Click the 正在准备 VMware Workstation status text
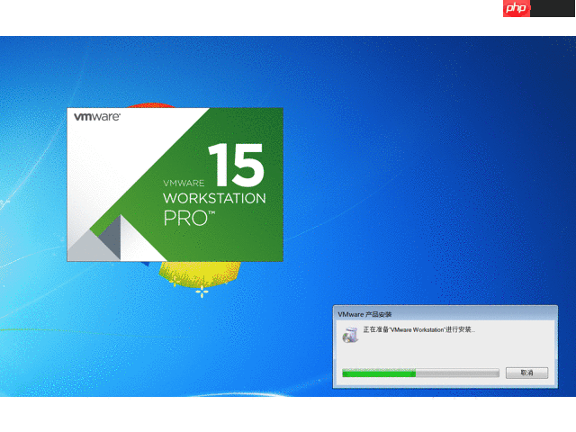Image resolution: width=576 pixels, height=432 pixels. tap(418, 329)
